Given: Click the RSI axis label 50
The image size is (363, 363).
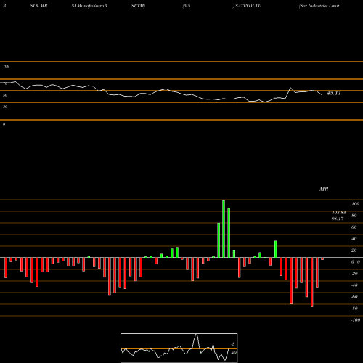Looking at the screenshot, I should pyautogui.click(x=5, y=95).
